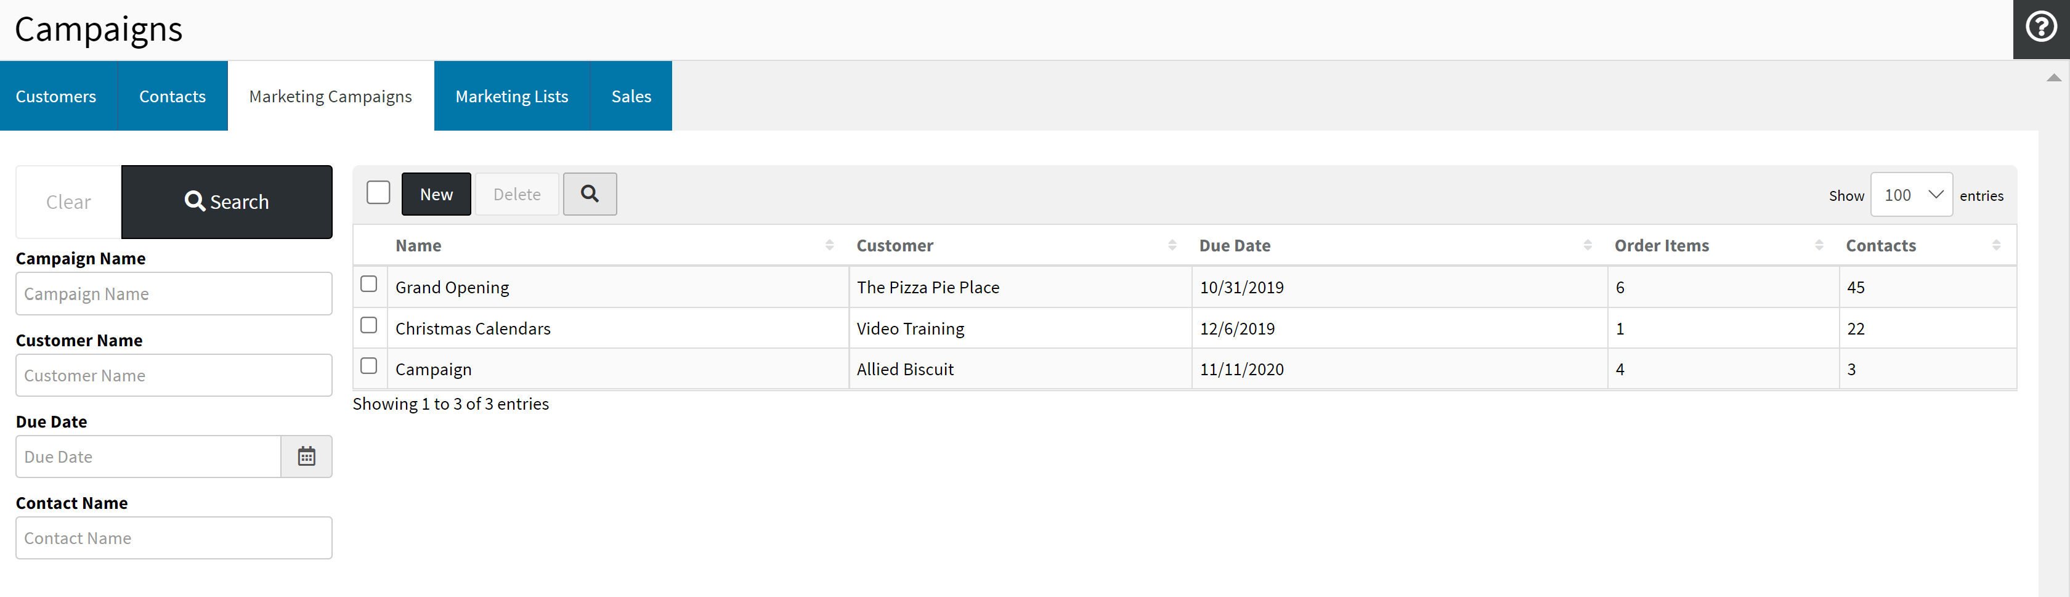The height and width of the screenshot is (597, 2070).
Task: Switch to the Marketing Lists tab
Action: pos(511,97)
